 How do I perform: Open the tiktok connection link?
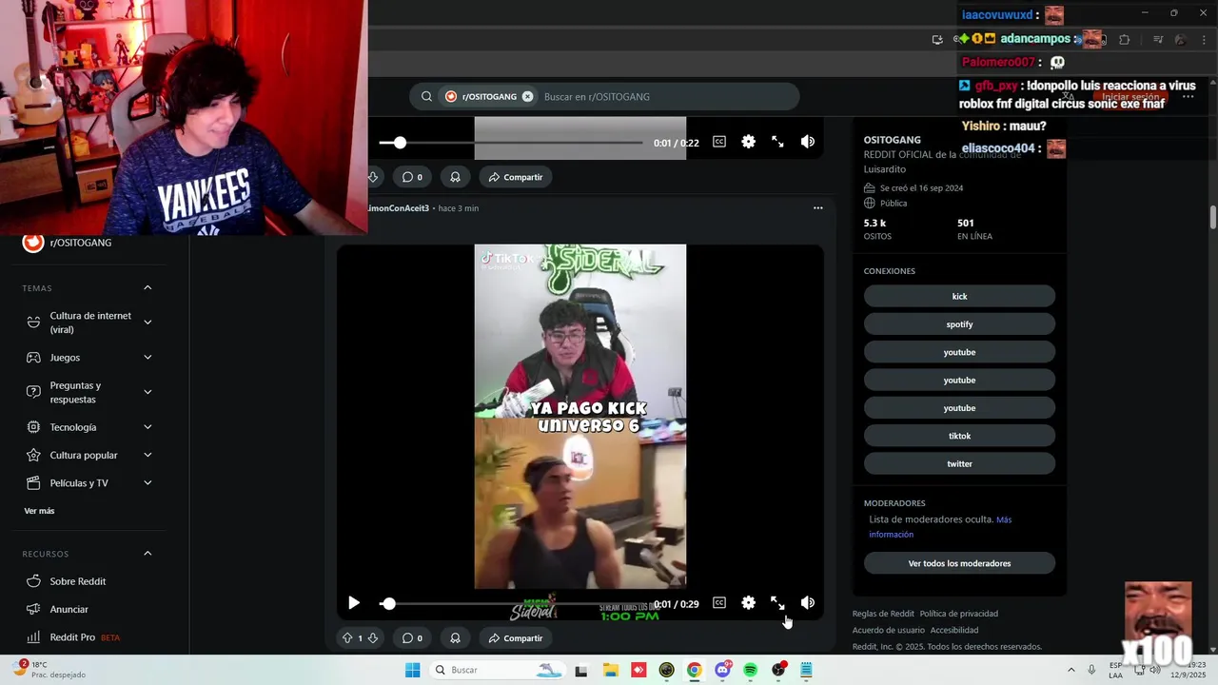pos(959,436)
